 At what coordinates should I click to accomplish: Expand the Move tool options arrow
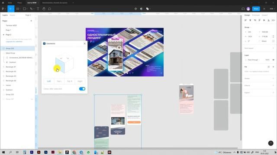coord(13,9)
